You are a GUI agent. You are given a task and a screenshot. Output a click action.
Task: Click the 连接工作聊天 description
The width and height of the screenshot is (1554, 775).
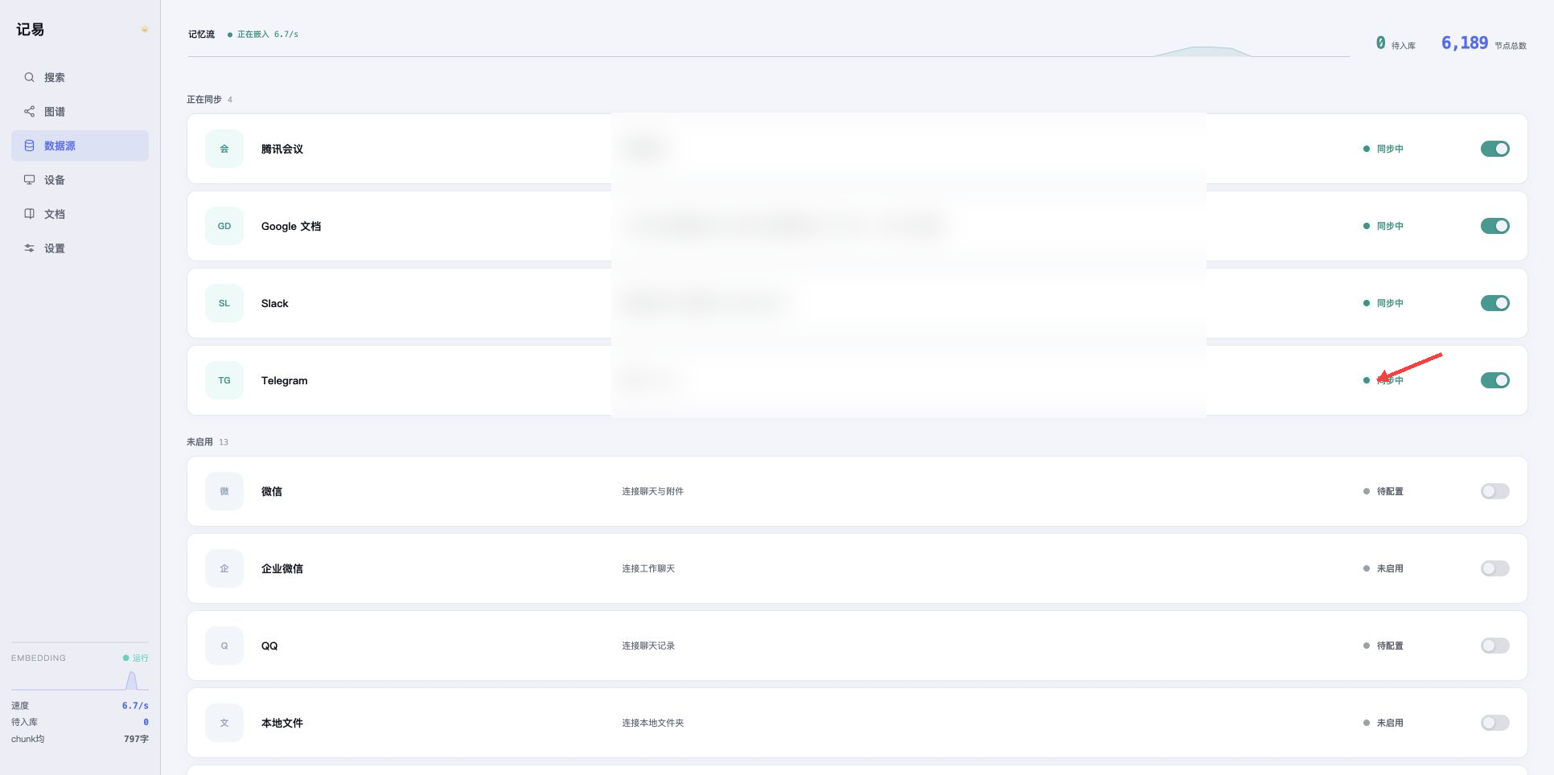(x=648, y=568)
